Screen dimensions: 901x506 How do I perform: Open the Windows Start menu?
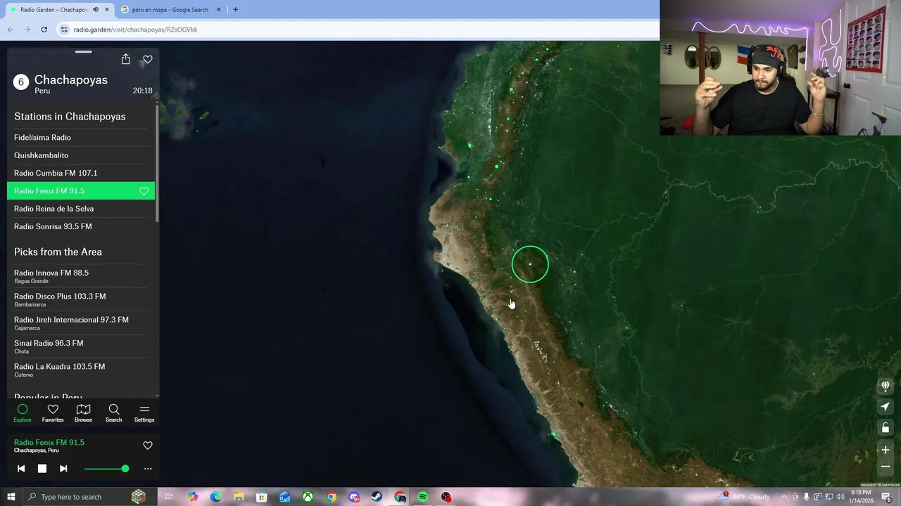(11, 497)
